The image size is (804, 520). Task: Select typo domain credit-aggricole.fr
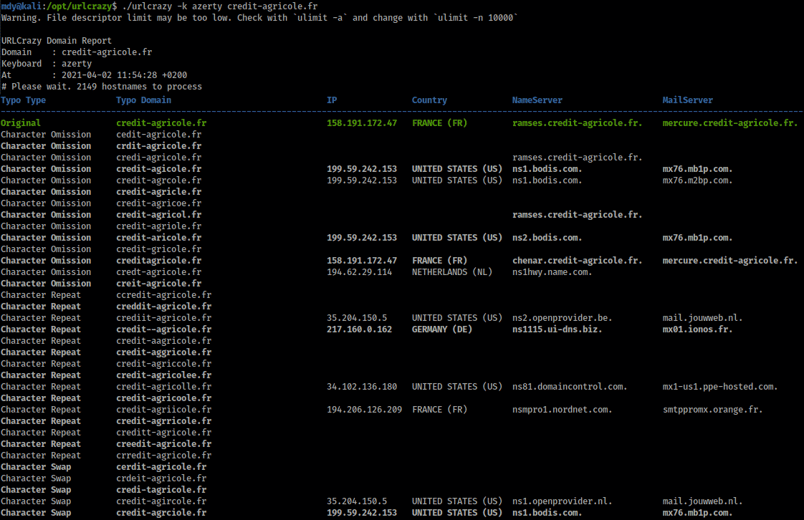click(x=164, y=352)
